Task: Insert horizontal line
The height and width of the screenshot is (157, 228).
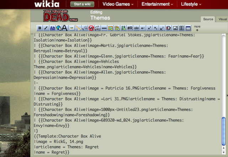Action: [x=104, y=28]
